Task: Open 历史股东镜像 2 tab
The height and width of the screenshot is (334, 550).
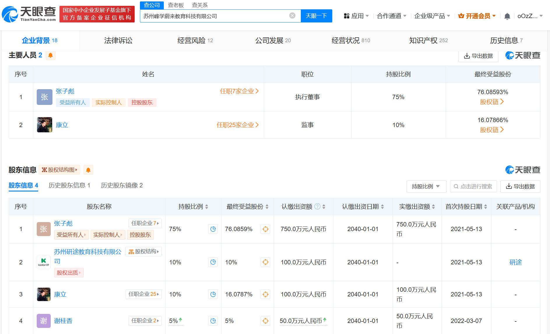Action: (122, 185)
